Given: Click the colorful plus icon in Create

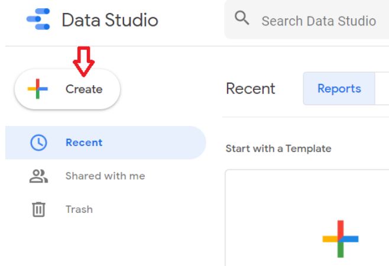Looking at the screenshot, I should pos(38,89).
